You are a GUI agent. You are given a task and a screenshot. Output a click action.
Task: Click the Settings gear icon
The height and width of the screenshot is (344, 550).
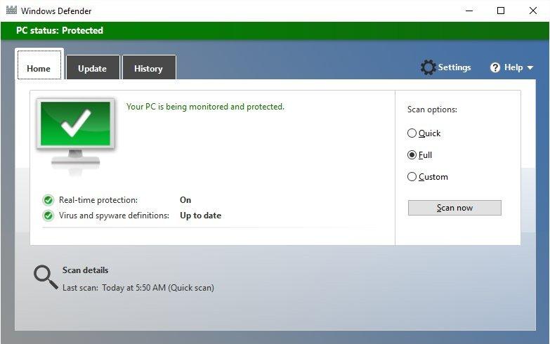tap(428, 67)
